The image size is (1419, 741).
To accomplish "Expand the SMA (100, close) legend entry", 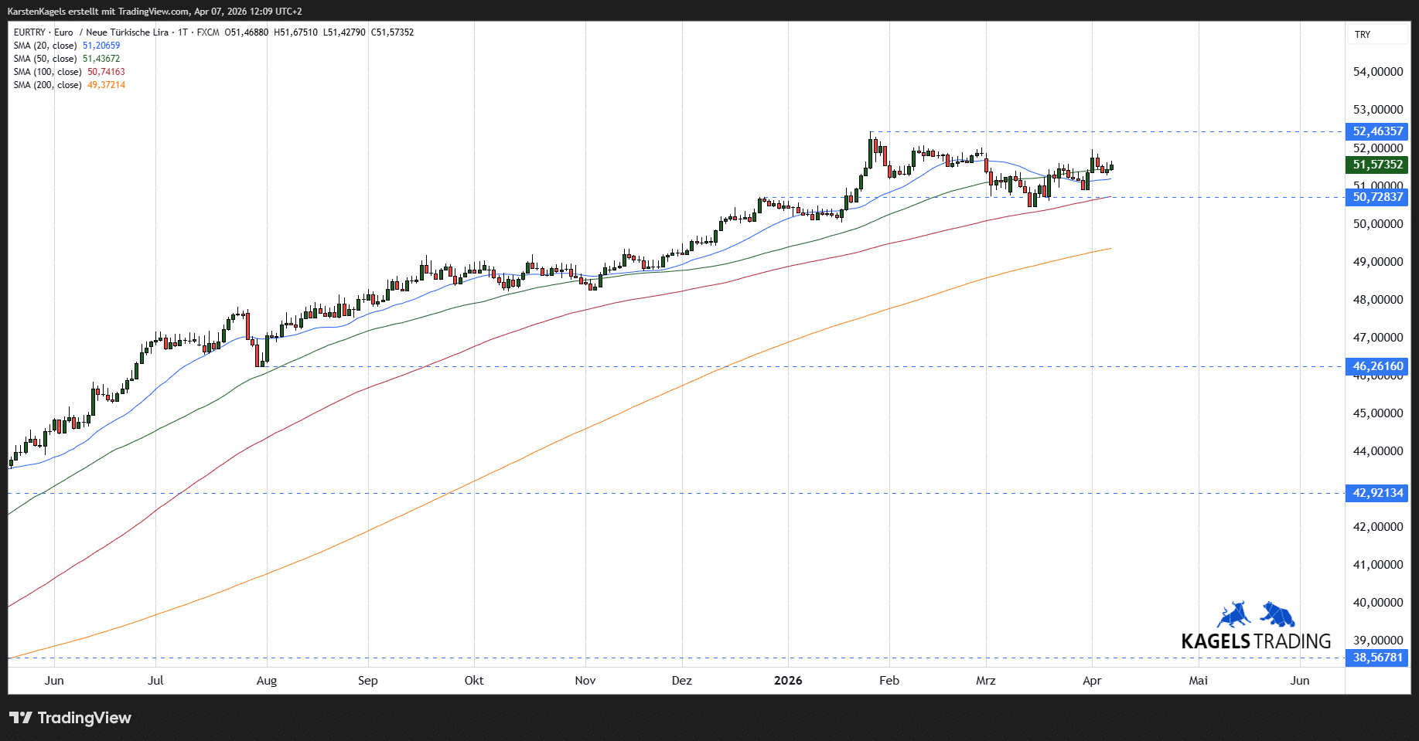I will tap(48, 72).
